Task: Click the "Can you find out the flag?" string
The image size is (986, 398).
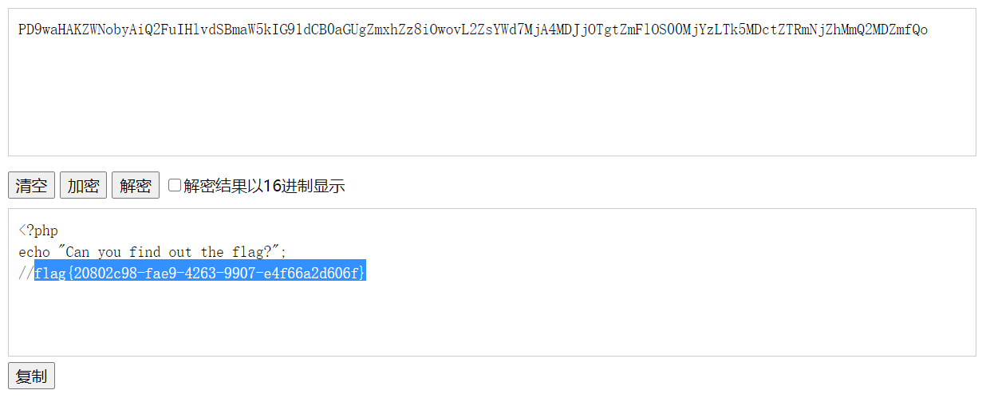Action: (169, 252)
